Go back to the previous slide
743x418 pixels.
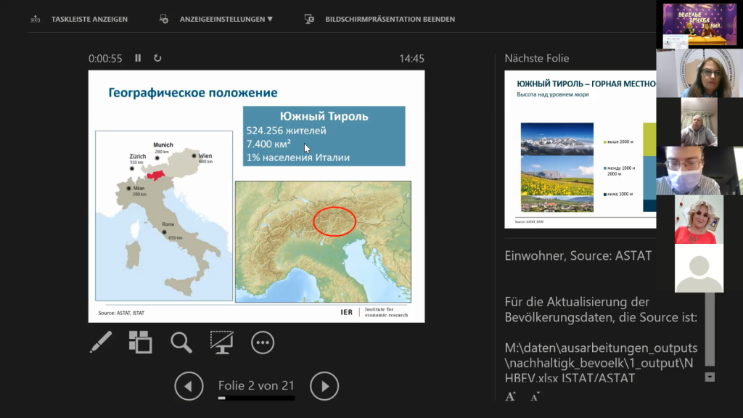tap(189, 386)
